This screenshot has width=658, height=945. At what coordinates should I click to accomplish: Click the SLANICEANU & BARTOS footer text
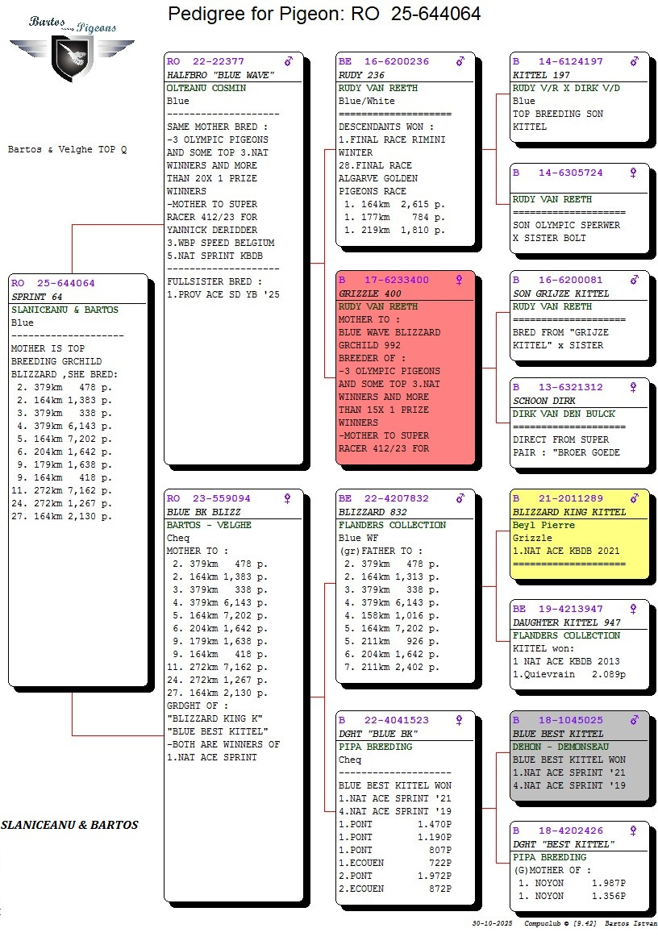(70, 825)
